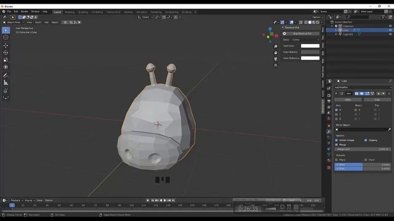This screenshot has height=221, width=394.
Task: Open the Output properties printer tab
Action: coord(329,101)
